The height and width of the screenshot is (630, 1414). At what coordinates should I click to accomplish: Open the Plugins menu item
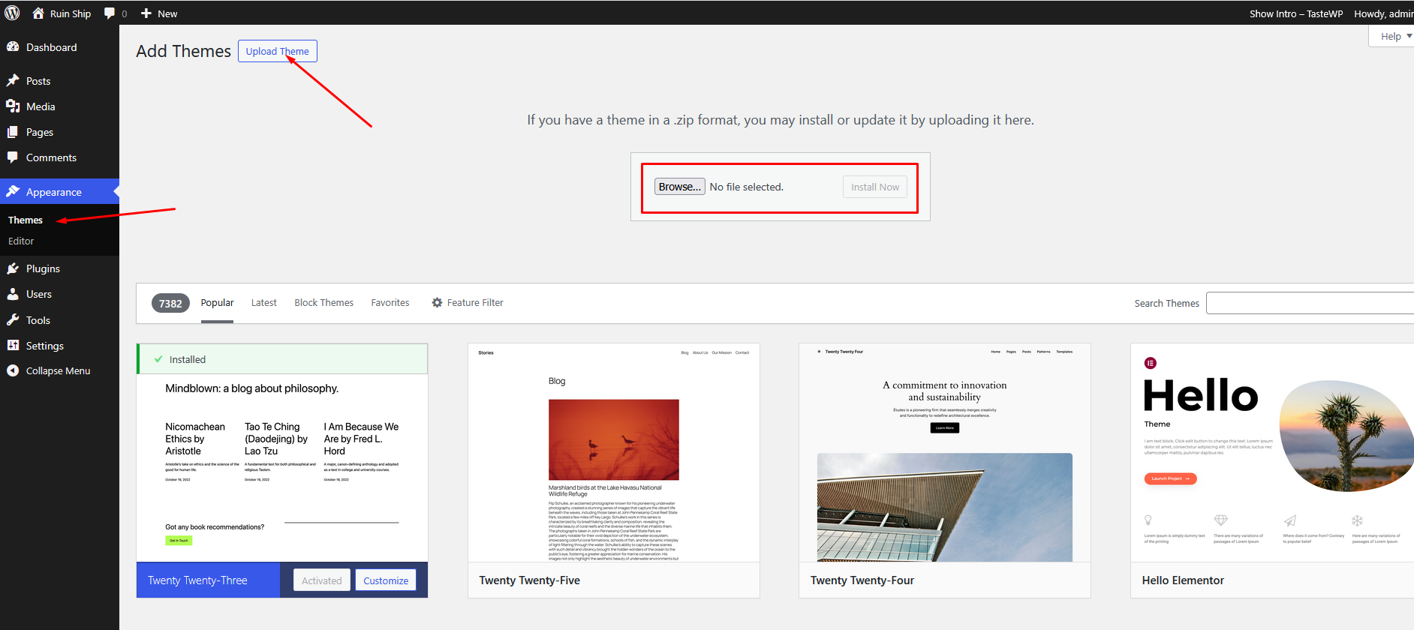(59, 268)
